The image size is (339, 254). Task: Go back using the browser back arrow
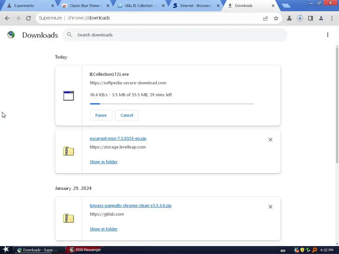[7, 18]
